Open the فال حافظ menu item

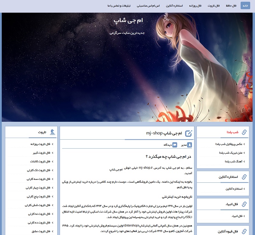pyautogui.click(x=231, y=6)
